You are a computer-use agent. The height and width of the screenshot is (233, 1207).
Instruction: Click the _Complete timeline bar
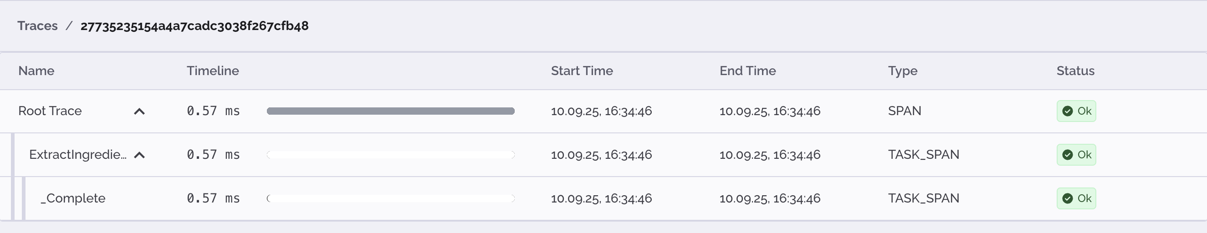390,198
